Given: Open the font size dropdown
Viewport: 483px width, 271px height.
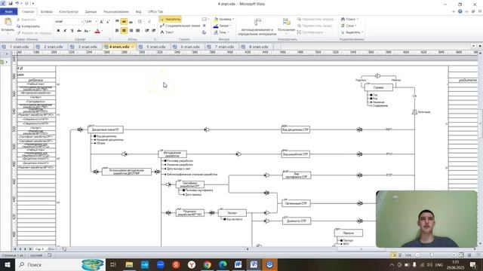Looking at the screenshot, I should [96, 22].
